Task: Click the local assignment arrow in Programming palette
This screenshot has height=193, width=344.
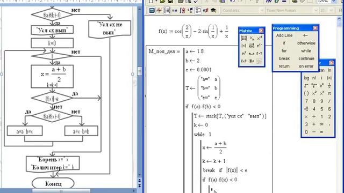Action: [x=306, y=35]
